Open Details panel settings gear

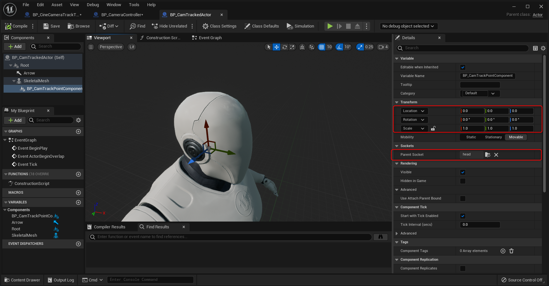tap(543, 48)
